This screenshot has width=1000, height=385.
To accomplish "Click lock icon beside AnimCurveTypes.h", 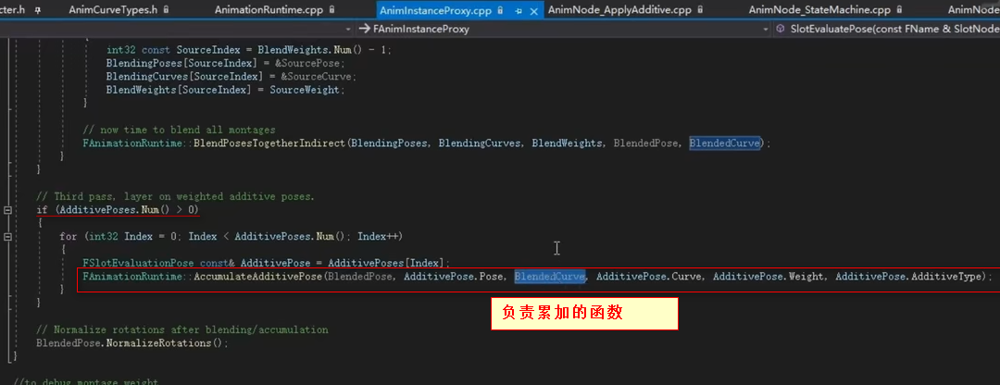I will tap(167, 10).
